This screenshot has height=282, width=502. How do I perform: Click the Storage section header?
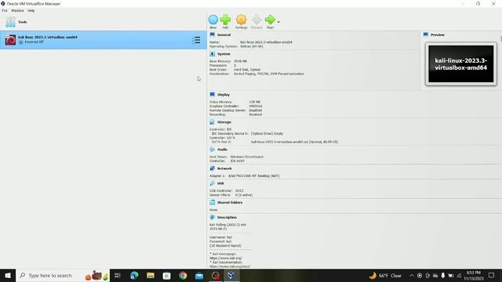224,122
